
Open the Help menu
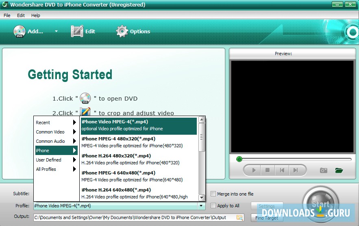point(35,15)
